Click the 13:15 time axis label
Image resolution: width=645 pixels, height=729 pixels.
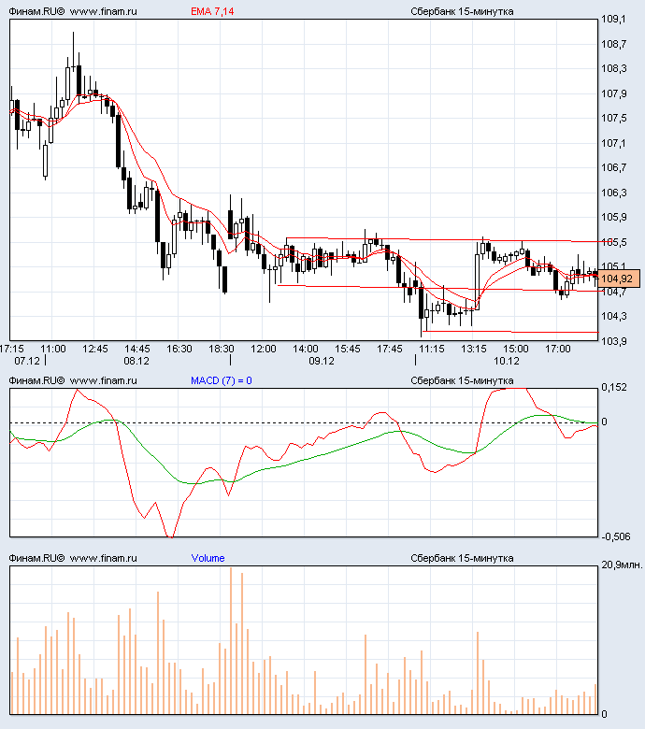[x=474, y=349]
